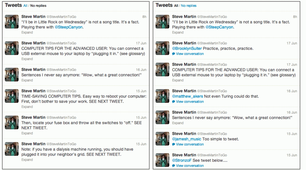This screenshot has height=170, width=306.
Task: Click the @matthew_akers mention link
Action: pos(188,96)
